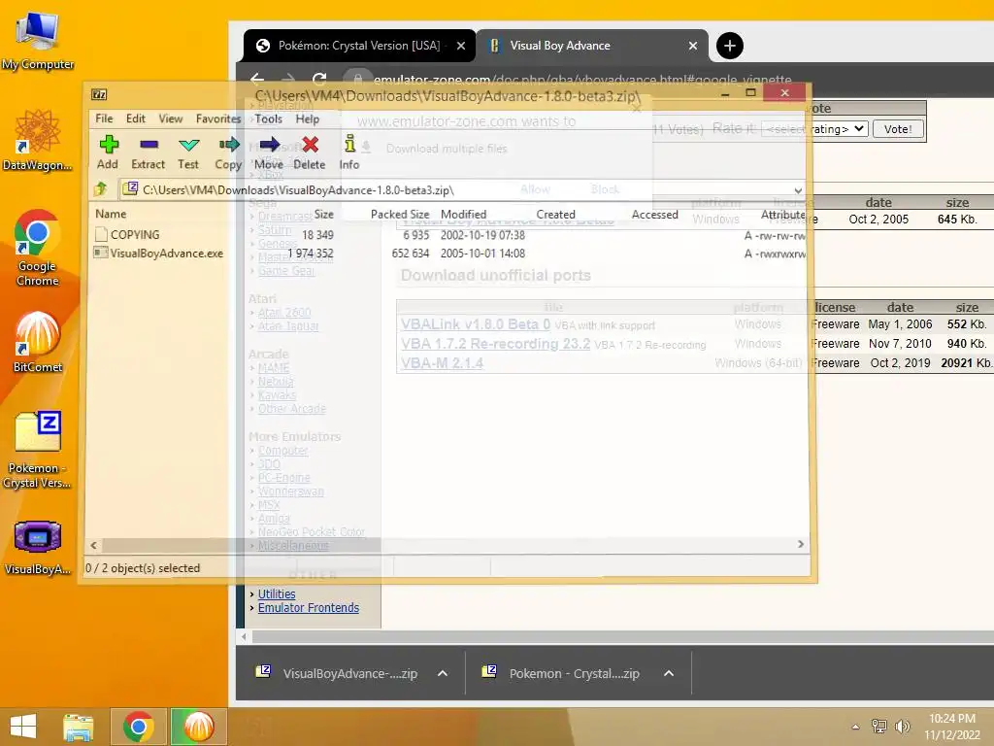Select the BitComet desktop shortcut
The image size is (994, 746).
[x=38, y=343]
